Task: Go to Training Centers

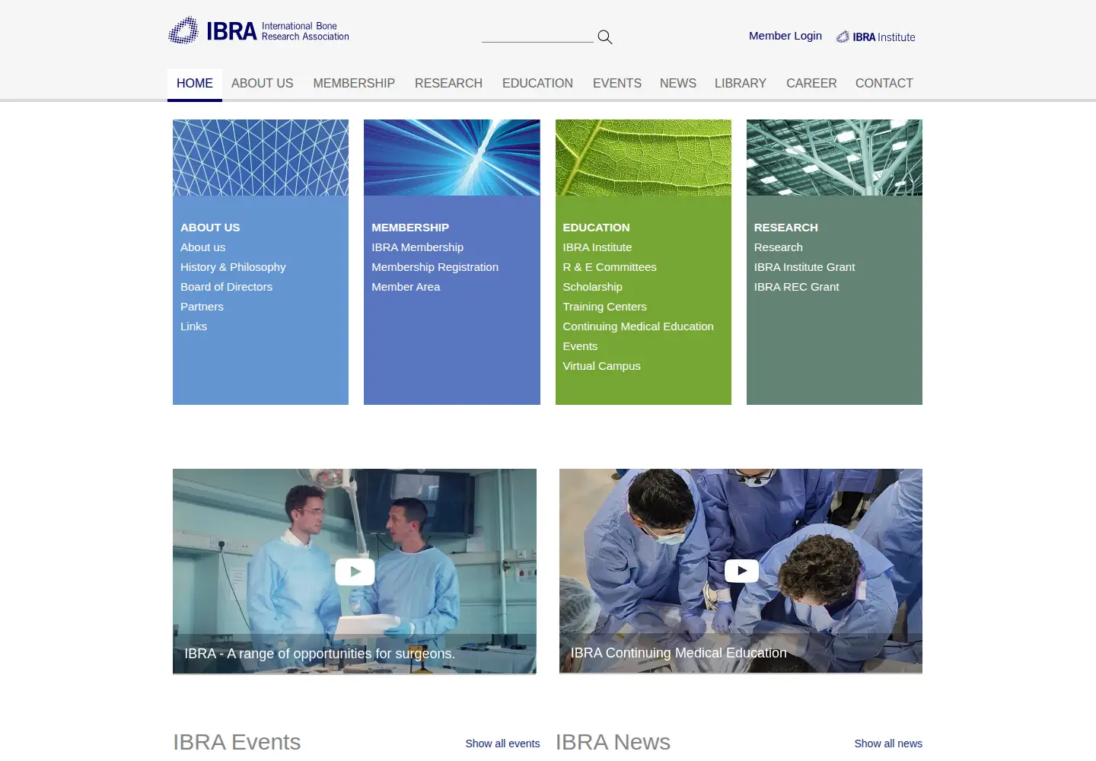Action: click(x=604, y=307)
